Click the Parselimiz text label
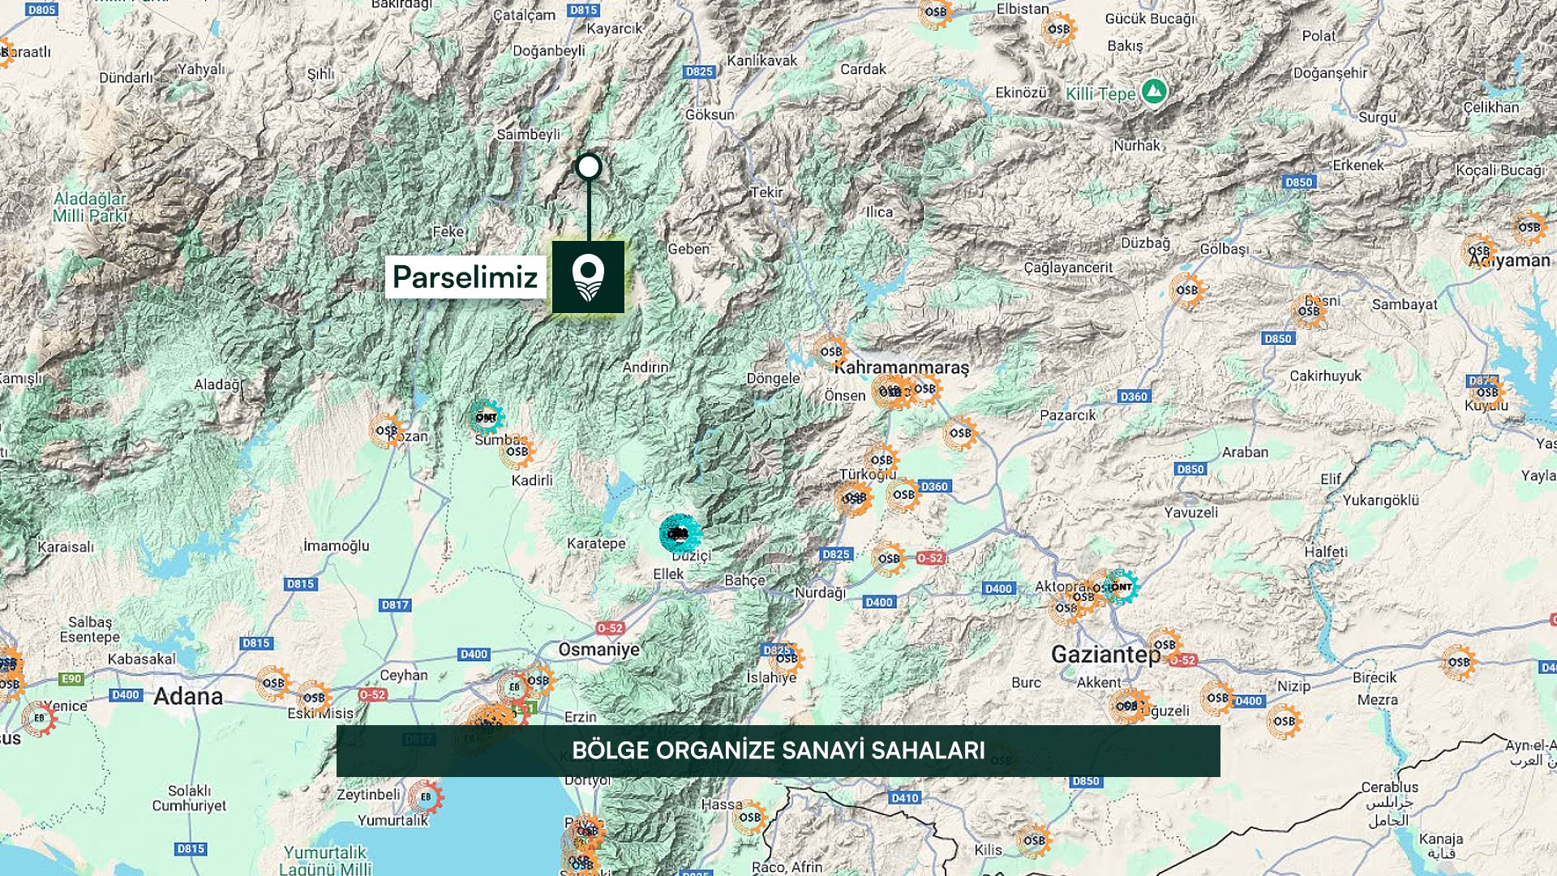This screenshot has width=1557, height=876. (465, 277)
